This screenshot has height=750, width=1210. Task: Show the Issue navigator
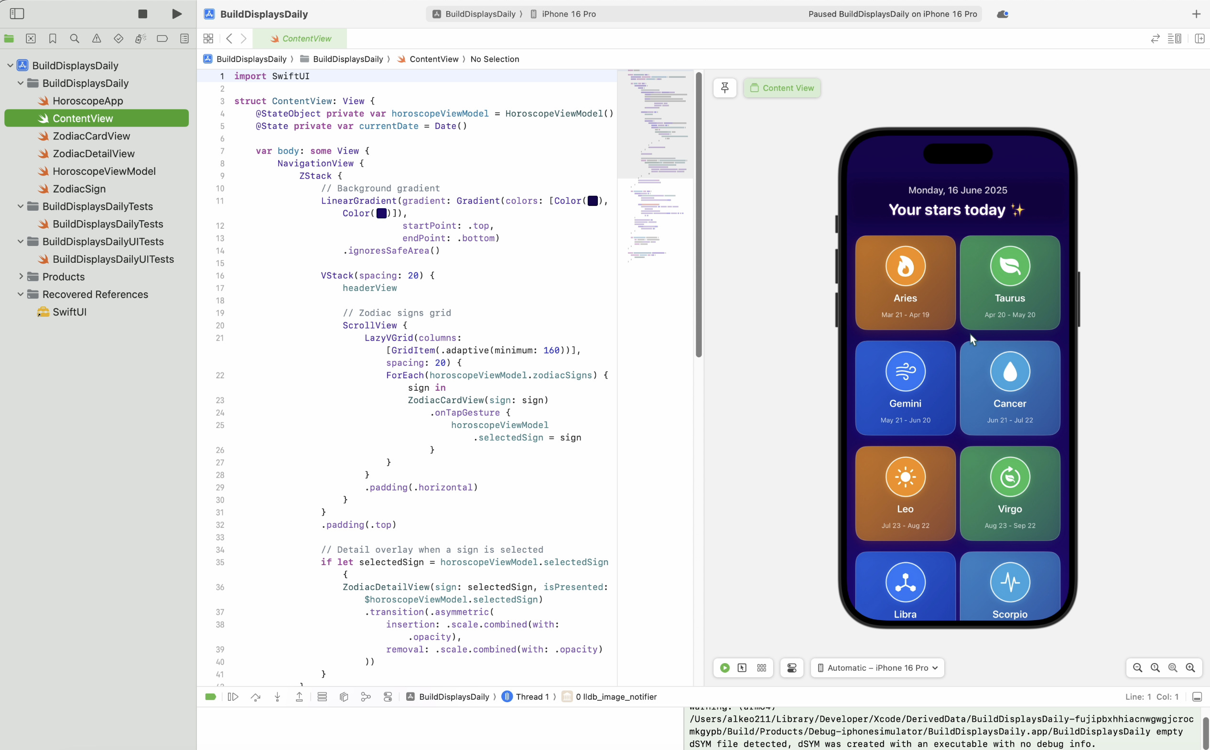pos(96,39)
